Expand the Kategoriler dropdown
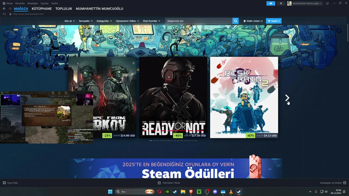 pyautogui.click(x=104, y=21)
